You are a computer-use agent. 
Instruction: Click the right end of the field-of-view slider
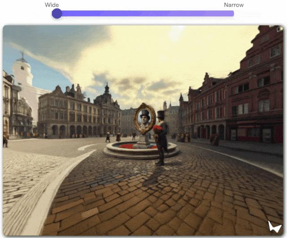click(232, 13)
